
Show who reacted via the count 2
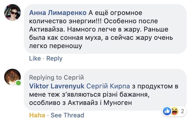182,111
